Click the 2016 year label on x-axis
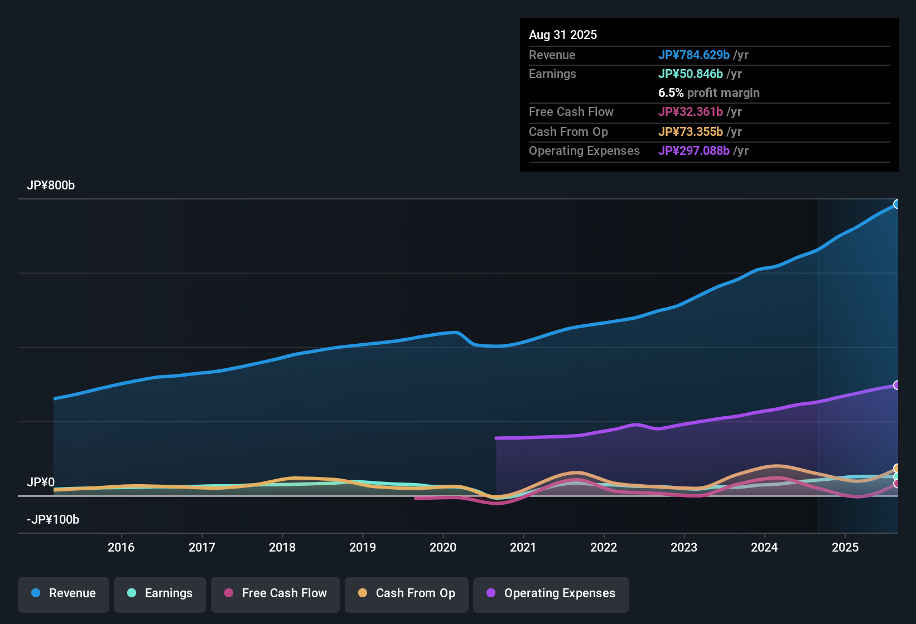 [121, 548]
